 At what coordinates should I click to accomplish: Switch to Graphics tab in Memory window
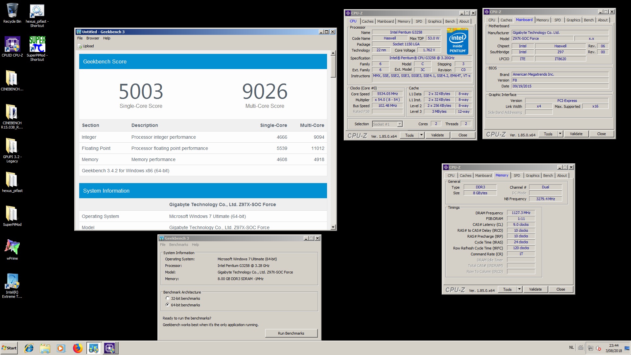(x=532, y=176)
